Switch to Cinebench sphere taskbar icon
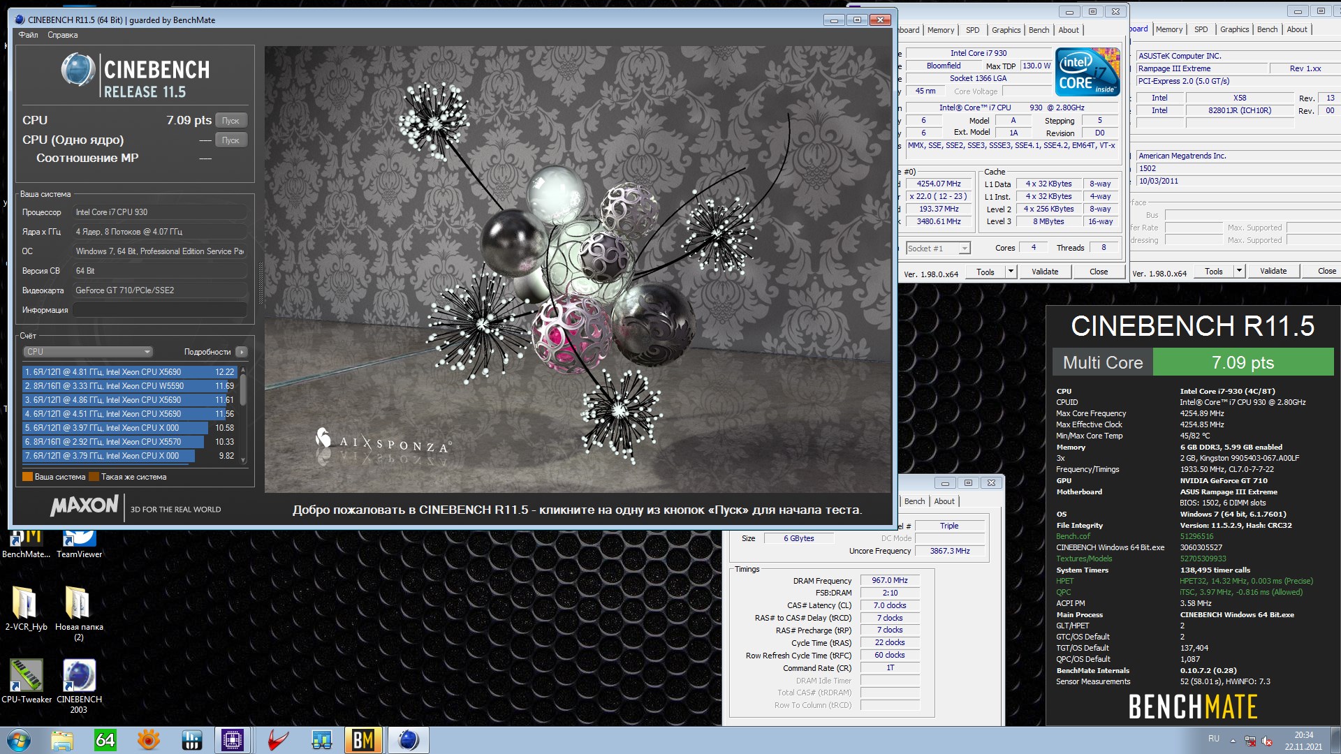 tap(409, 740)
